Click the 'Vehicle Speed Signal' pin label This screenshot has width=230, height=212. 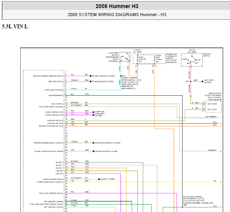[53, 179]
